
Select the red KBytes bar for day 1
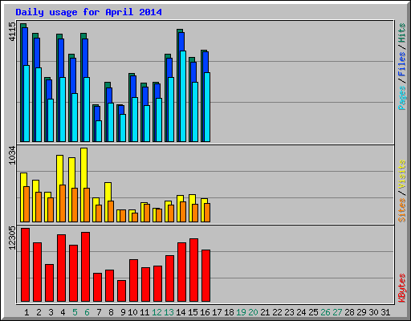(25, 265)
